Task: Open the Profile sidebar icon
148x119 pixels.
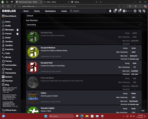Action: (3, 26)
